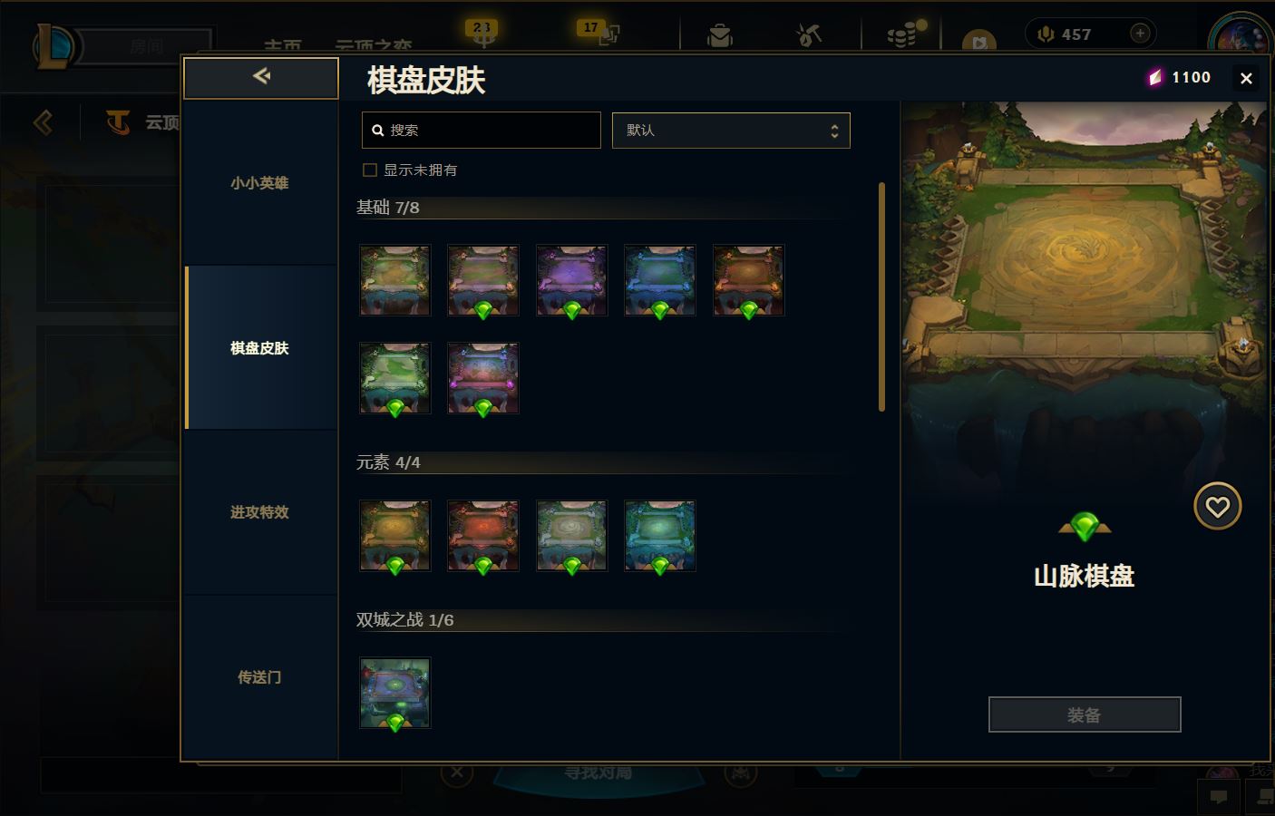Click the 搜索 search input field
Viewport: 1275px width, 816px height.
coord(482,131)
